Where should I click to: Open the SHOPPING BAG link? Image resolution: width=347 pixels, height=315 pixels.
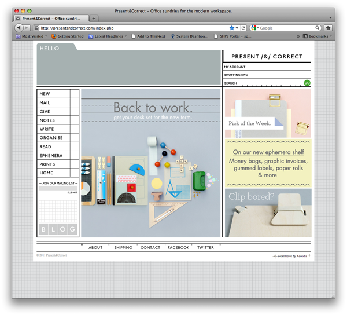tap(236, 75)
